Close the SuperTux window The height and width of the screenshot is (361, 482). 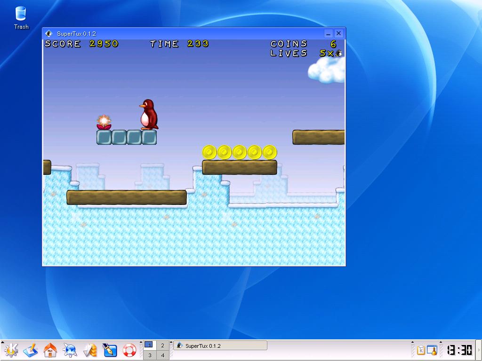click(339, 33)
